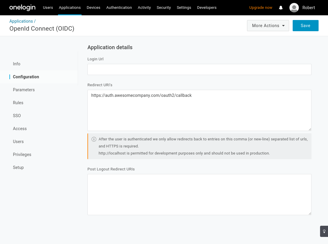Expand the More Actions dropdown
The height and width of the screenshot is (244, 328).
(x=268, y=26)
